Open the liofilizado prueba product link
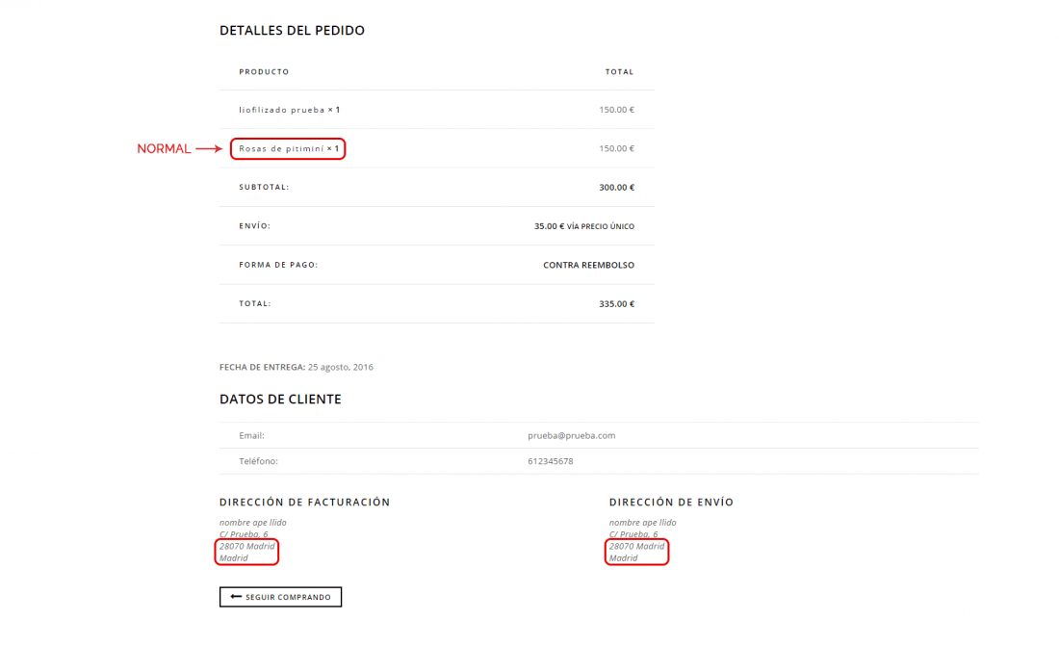 [x=282, y=110]
